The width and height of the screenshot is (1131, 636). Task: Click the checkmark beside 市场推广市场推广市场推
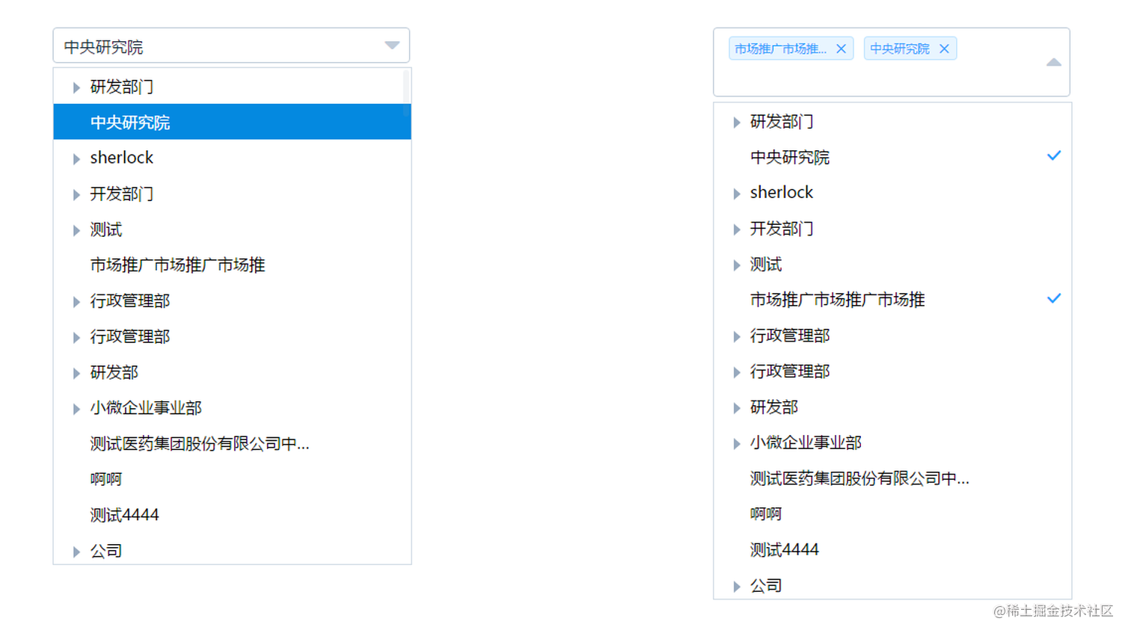click(x=1054, y=298)
